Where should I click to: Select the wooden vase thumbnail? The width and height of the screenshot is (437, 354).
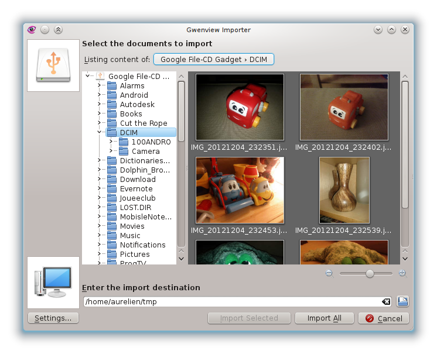(x=344, y=190)
